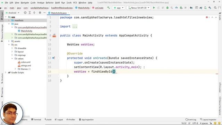Open the Nexus 5X API 30 device dropdown
The image size is (222, 125).
(x=139, y=8)
